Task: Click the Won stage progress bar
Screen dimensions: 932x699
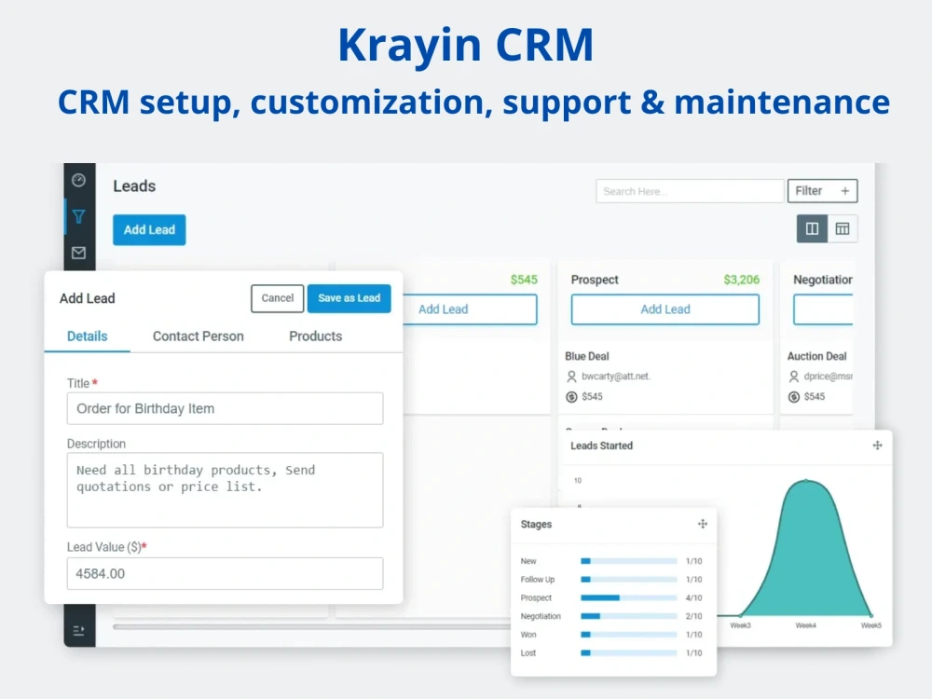Action: click(x=629, y=635)
